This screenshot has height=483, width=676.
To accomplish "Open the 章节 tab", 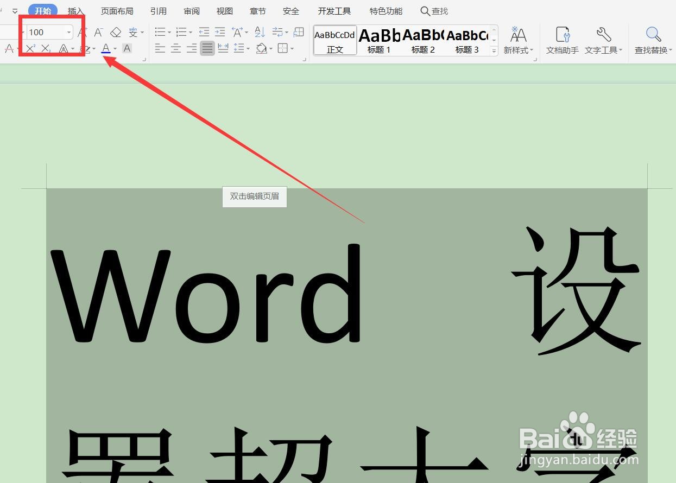I will (x=258, y=11).
